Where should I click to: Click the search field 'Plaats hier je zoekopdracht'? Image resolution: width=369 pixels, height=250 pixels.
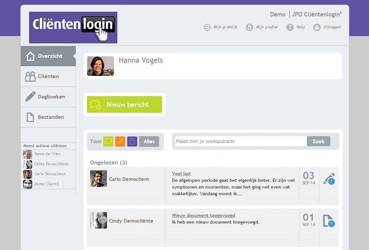[x=240, y=141]
